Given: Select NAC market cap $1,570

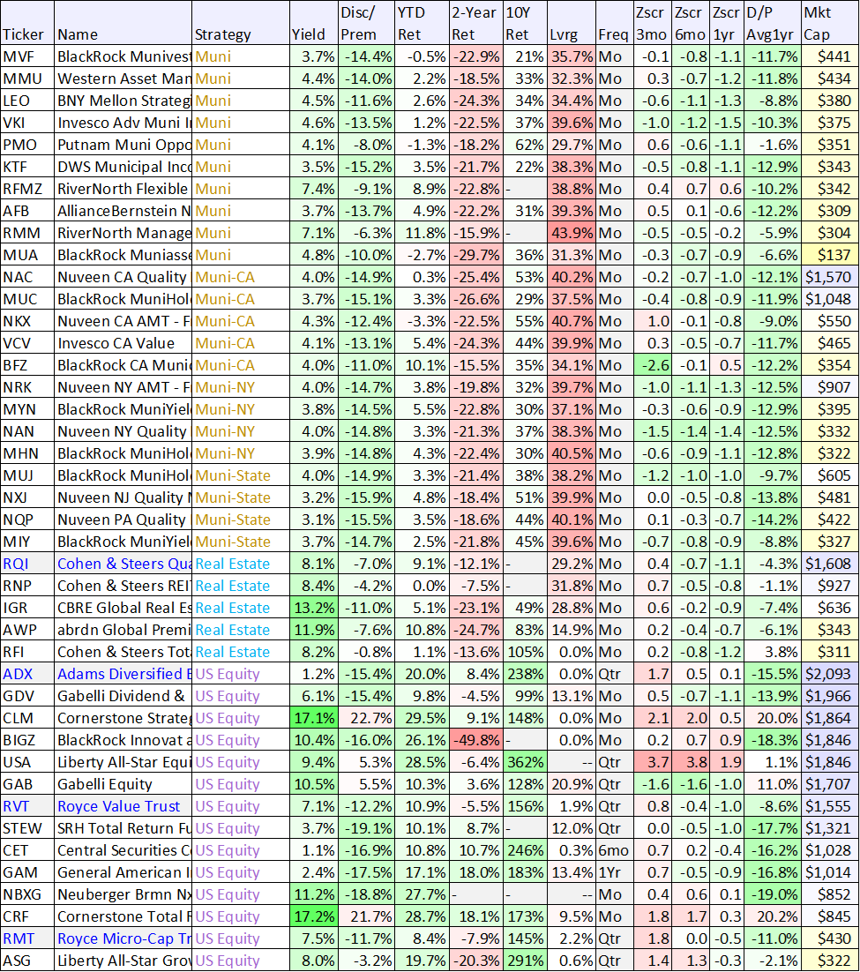Looking at the screenshot, I should 830,277.
